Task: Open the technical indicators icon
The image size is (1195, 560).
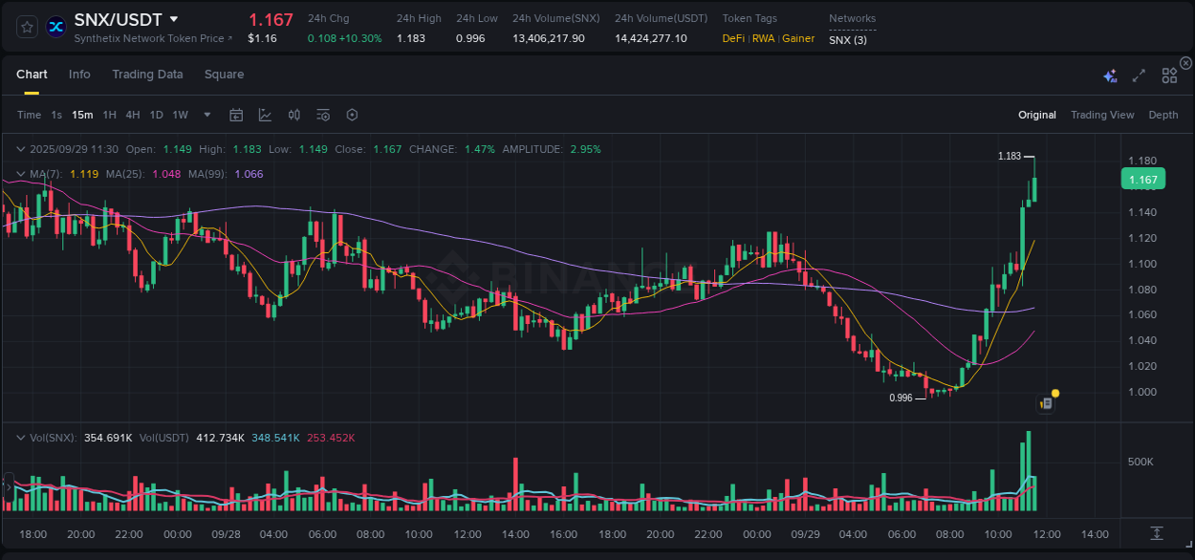Action: (x=293, y=115)
